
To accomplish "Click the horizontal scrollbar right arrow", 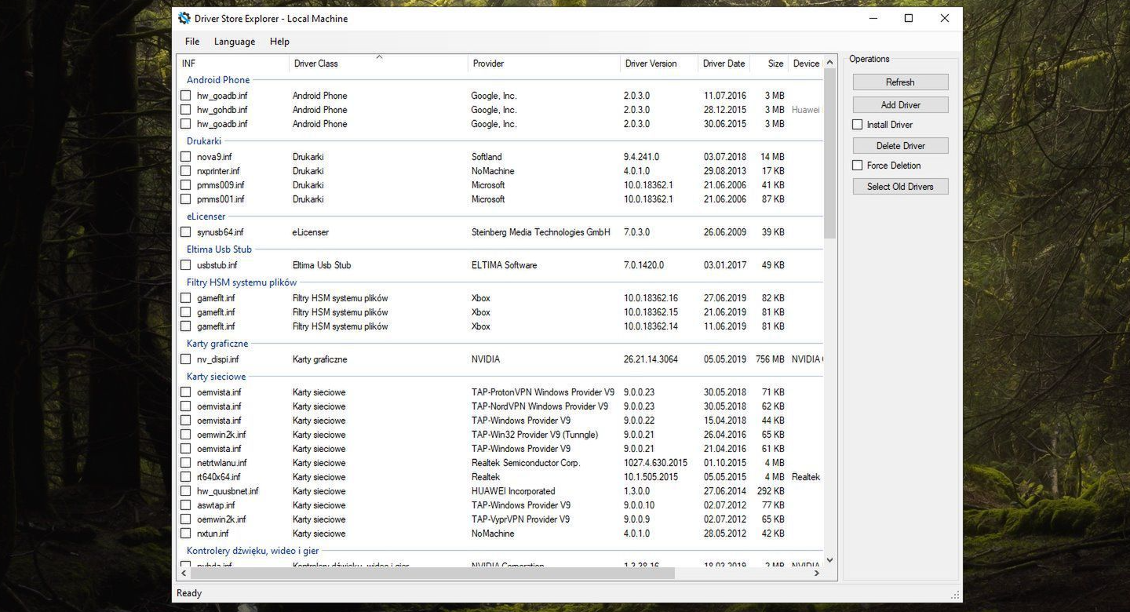I will tap(816, 574).
